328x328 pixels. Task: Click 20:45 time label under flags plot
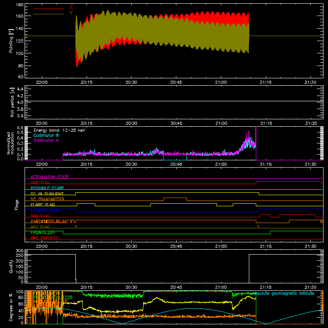(176, 246)
